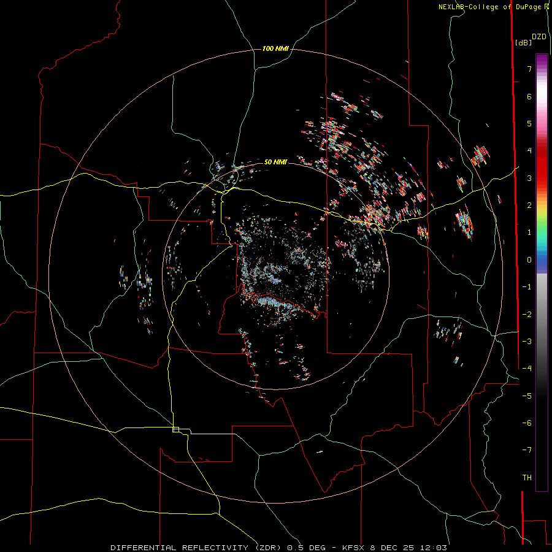The width and height of the screenshot is (552, 552).
Task: Click the 3 value on the color scale
Action: 529,178
